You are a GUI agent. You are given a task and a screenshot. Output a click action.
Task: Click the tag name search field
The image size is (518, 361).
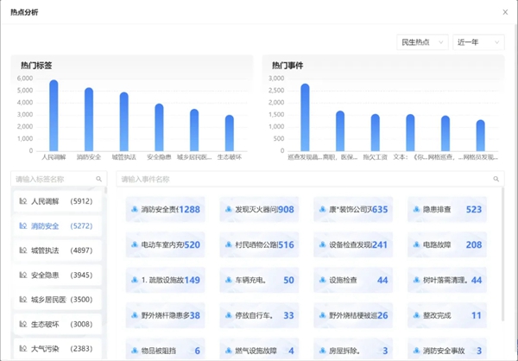pos(59,179)
